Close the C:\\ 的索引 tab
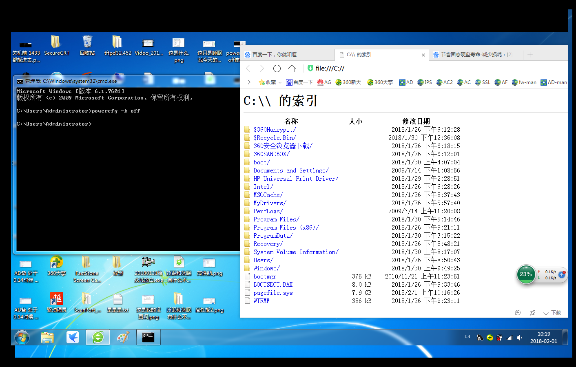The height and width of the screenshot is (367, 576). pyautogui.click(x=423, y=55)
